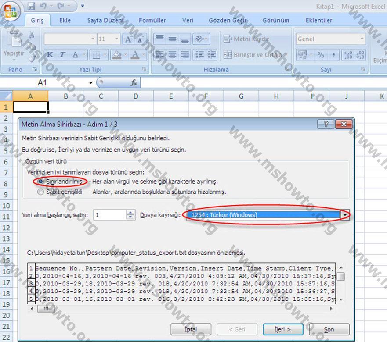Cut the selection using the scissors icon
This screenshot has height=342, width=387.
tap(32, 35)
